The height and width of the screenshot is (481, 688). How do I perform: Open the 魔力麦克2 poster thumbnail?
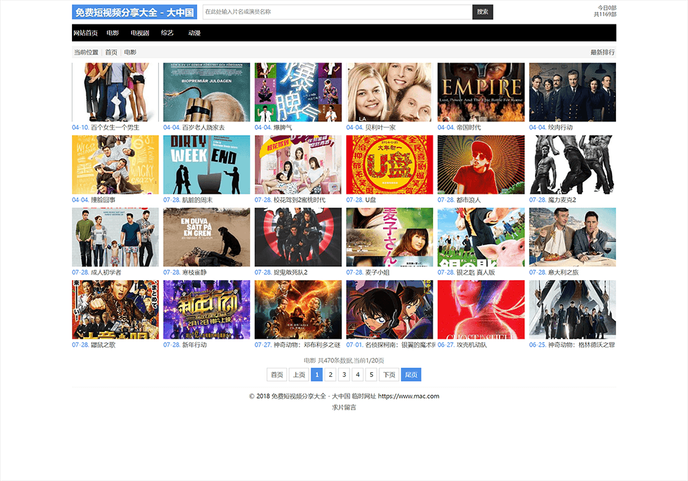[572, 165]
